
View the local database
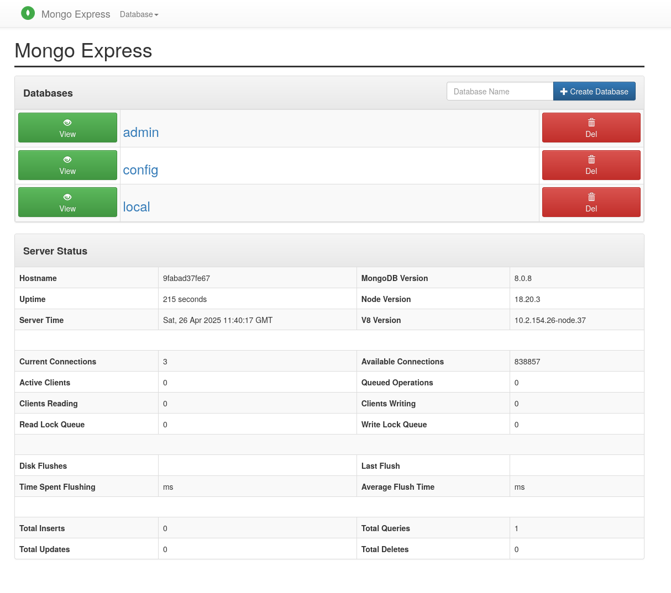coord(67,202)
